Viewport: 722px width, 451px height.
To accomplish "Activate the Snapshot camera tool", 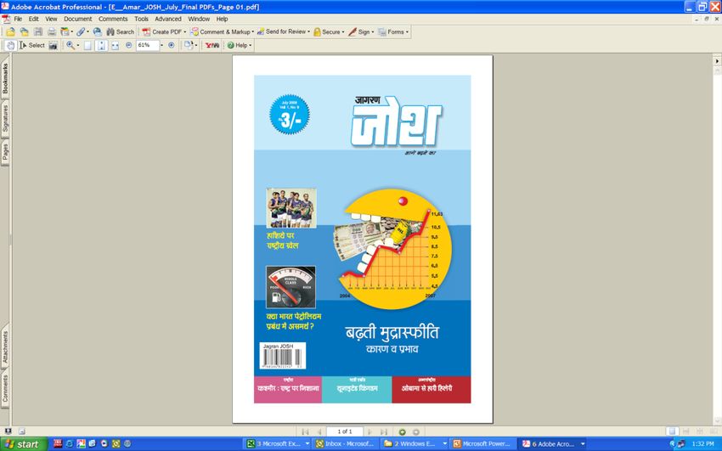I will point(54,45).
